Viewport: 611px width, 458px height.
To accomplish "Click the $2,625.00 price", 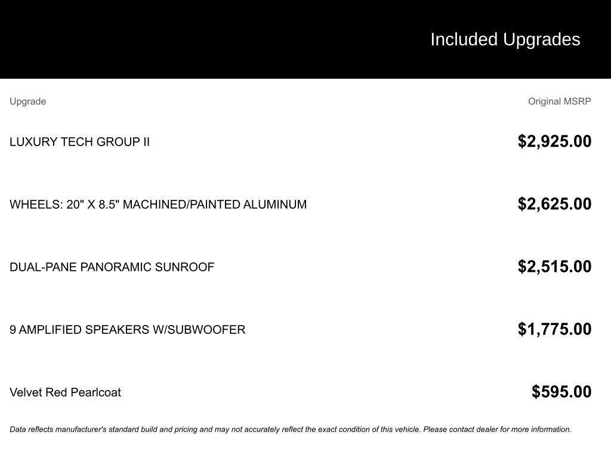I will click(554, 204).
